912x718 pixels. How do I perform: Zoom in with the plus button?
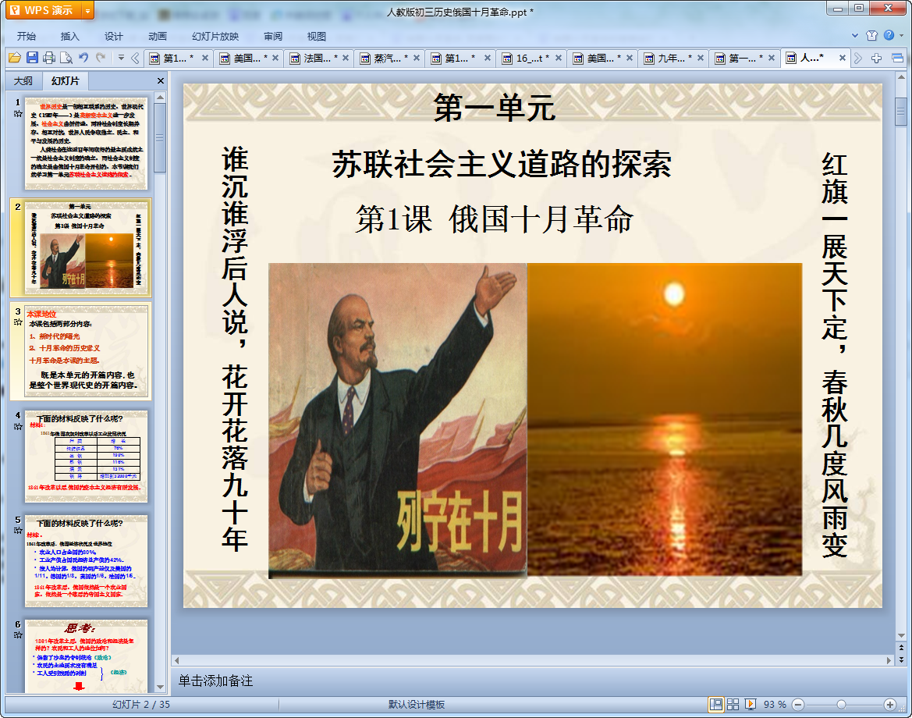click(890, 705)
